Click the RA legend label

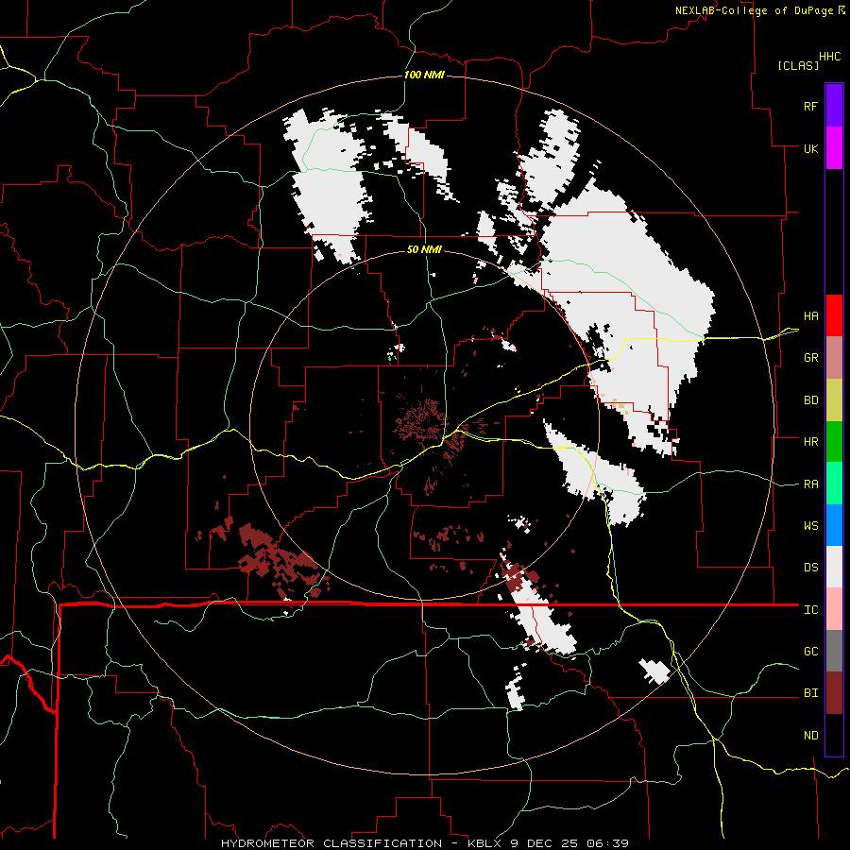[811, 484]
